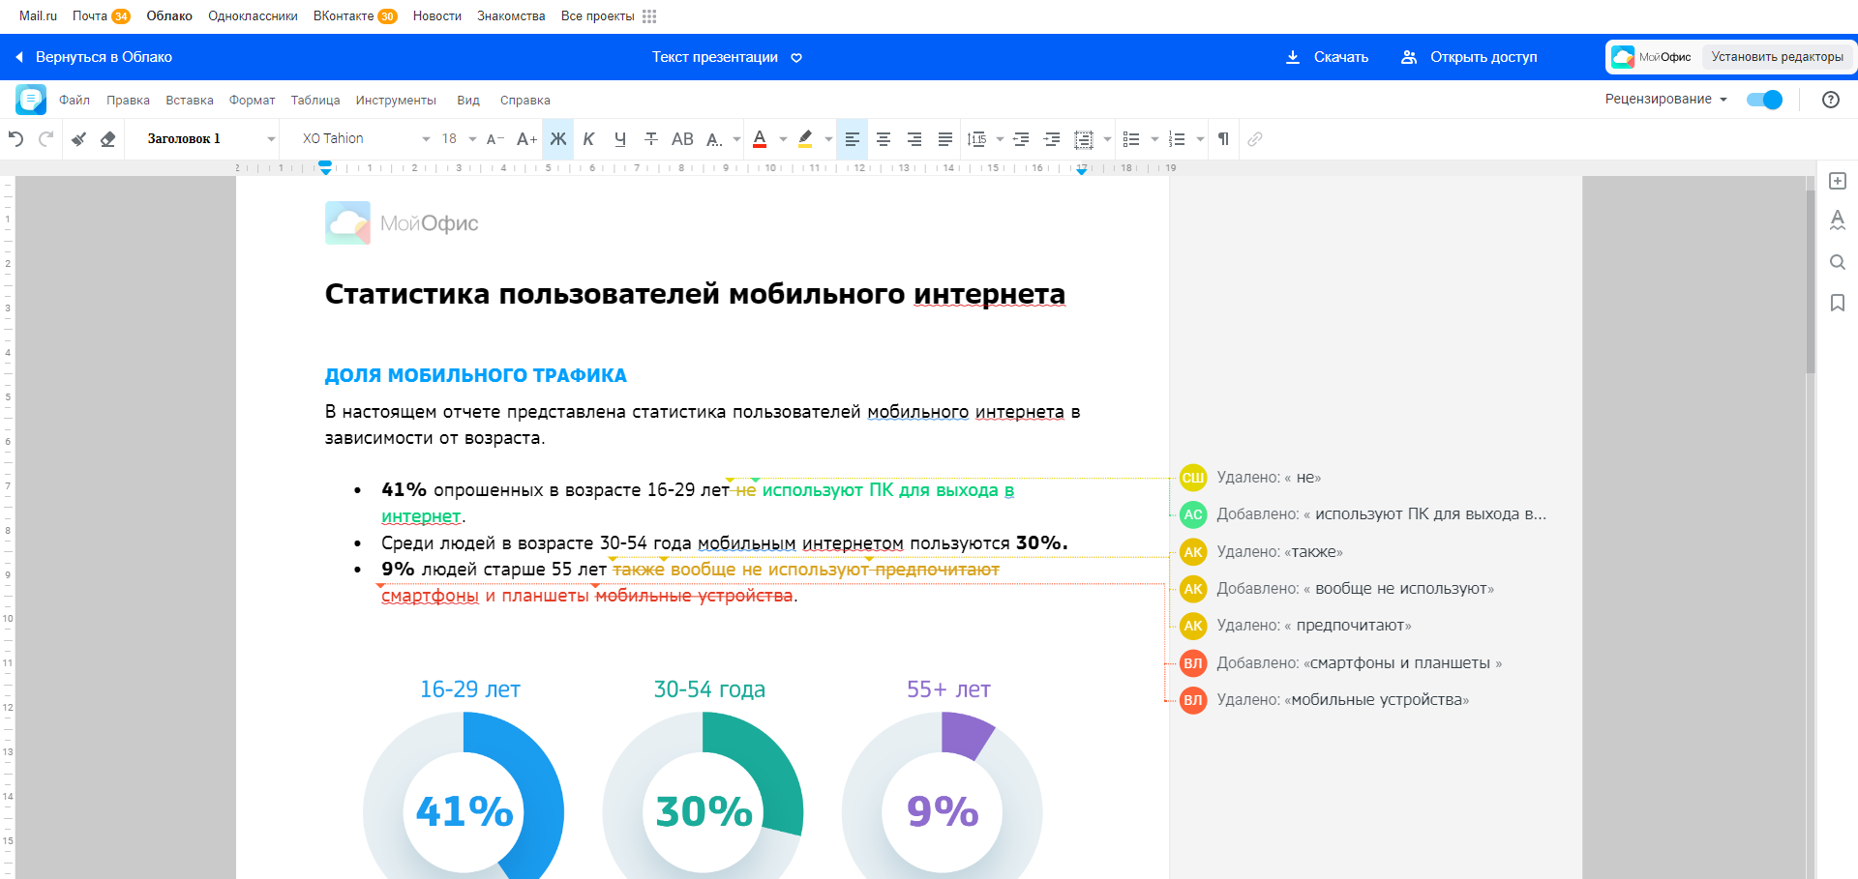
Task: Select the underline formatting icon
Action: click(x=619, y=139)
